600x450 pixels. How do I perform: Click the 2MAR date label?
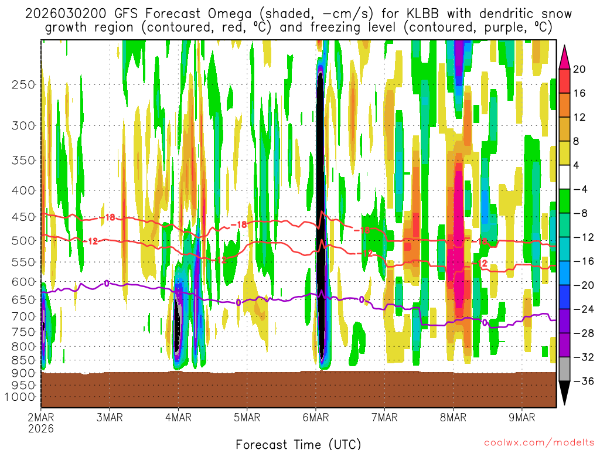(41, 417)
